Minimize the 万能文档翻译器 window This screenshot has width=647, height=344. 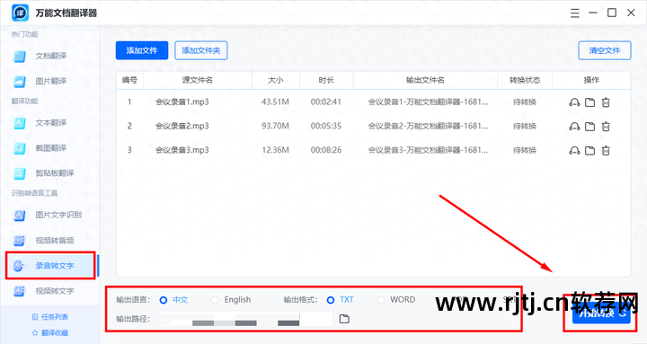coord(593,13)
